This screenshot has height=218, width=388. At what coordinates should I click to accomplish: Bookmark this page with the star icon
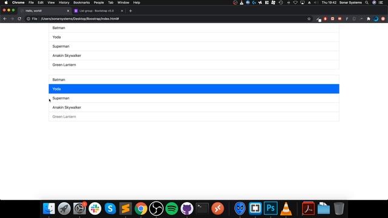click(309, 19)
